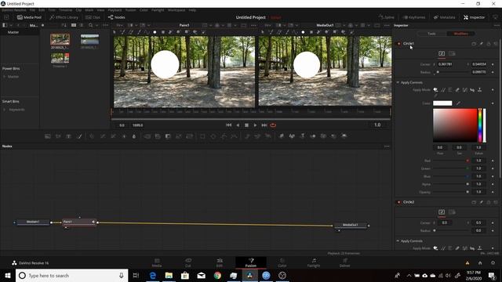This screenshot has width=502, height=282.
Task: Click the vertical hue strip in color picker
Action: [x=480, y=125]
